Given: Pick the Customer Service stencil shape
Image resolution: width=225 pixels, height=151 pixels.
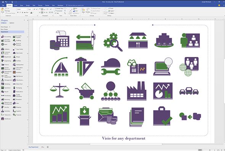Looking at the screenshot, I should tap(6, 53).
